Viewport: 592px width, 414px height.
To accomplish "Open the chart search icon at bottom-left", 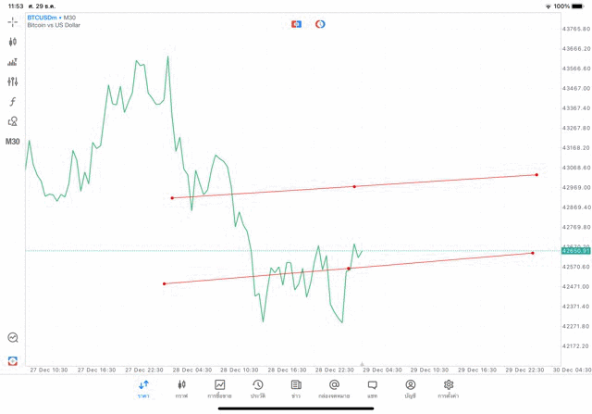I will pyautogui.click(x=13, y=338).
